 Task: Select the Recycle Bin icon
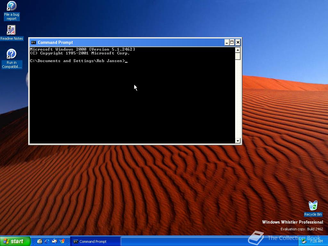313,208
